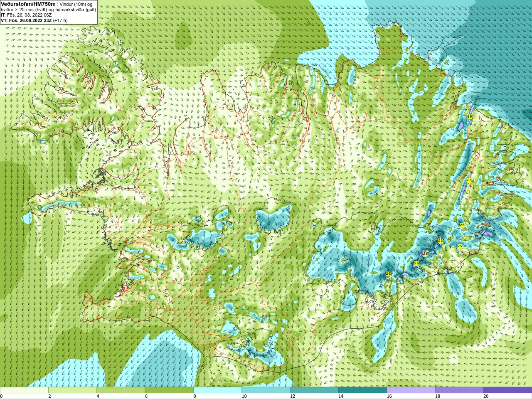Click the VT: Fös. 26.08.2022 23Z valid time
532x399 pixels.
pos(26,20)
